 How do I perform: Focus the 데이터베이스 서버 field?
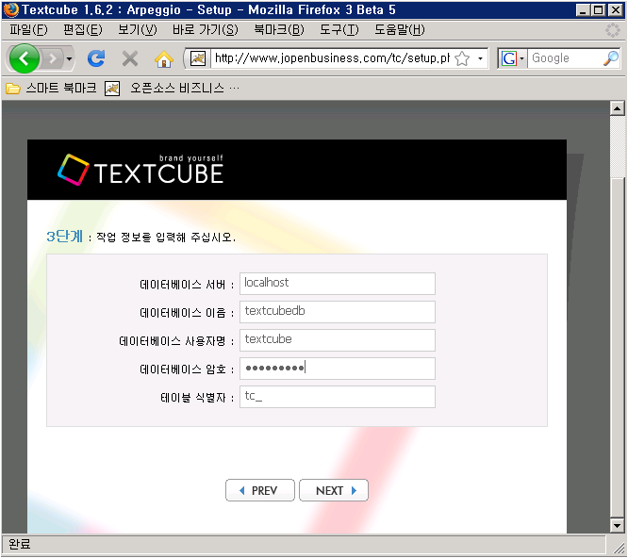click(x=338, y=284)
